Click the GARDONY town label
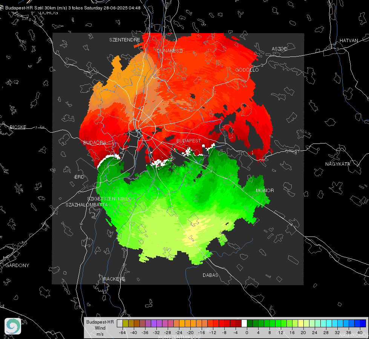The image size is (369, 339). pos(17,265)
